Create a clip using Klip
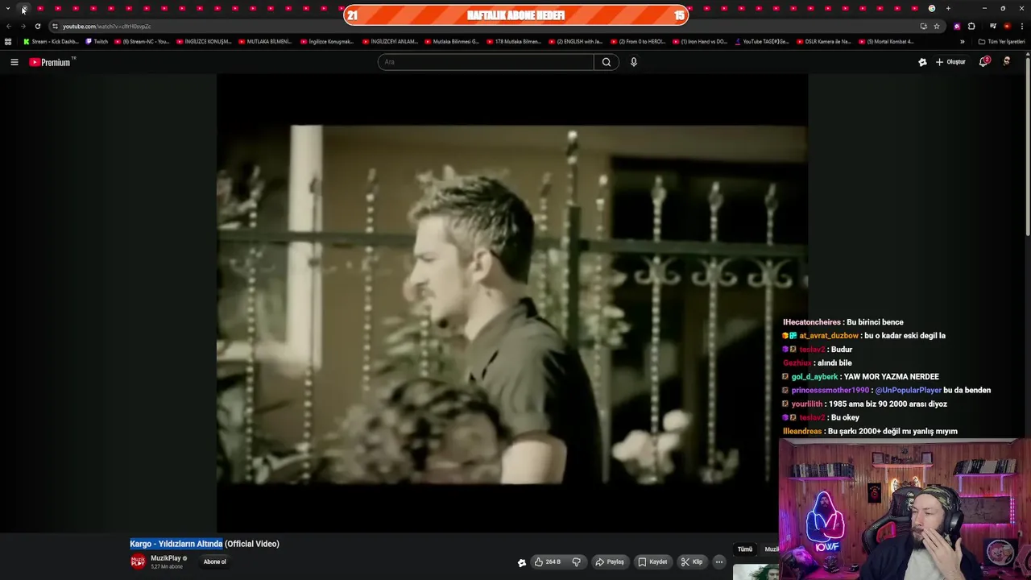The height and width of the screenshot is (580, 1031). coord(692,561)
